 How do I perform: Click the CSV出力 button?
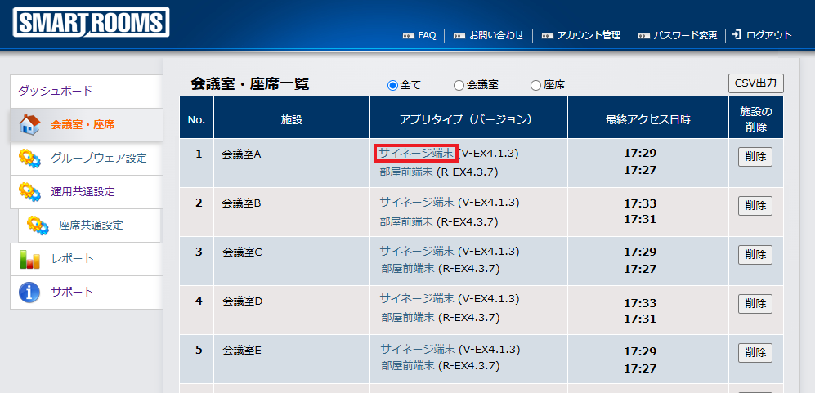(755, 83)
